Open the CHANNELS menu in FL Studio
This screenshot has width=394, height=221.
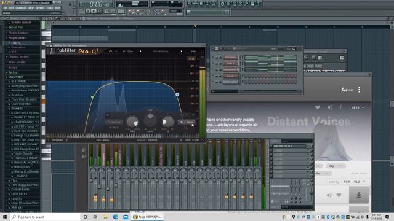pos(21,8)
